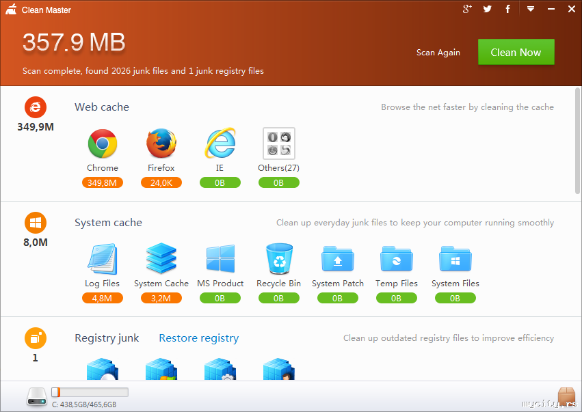Share via Google Plus icon

coord(467,9)
